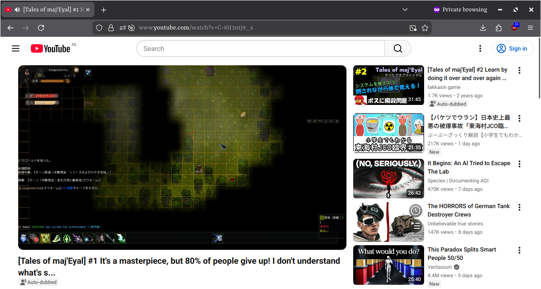Go to the YouTube home logo
Image resolution: width=541 pixels, height=289 pixels.
pos(51,48)
